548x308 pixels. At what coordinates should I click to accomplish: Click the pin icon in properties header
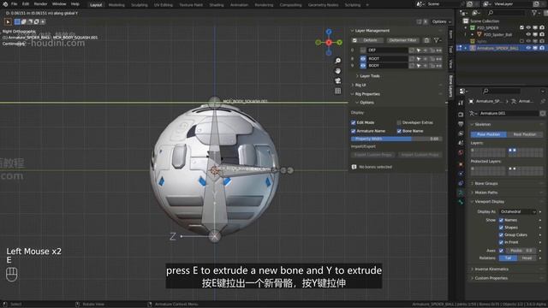pyautogui.click(x=543, y=101)
